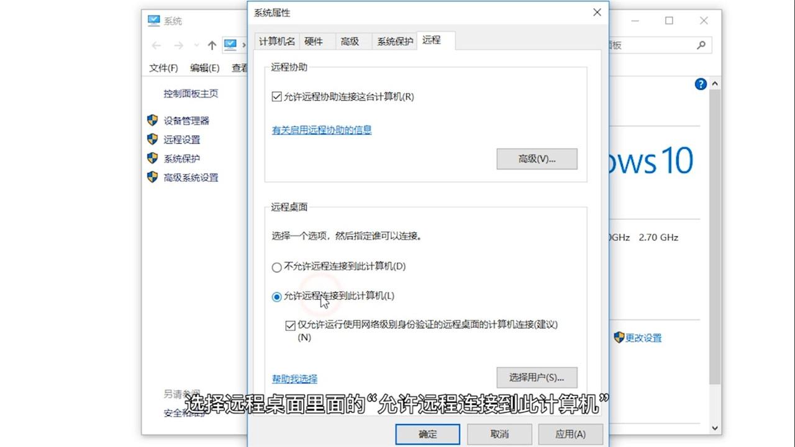Click the shield icon beside 远程设置
The image size is (795, 447).
tap(152, 139)
